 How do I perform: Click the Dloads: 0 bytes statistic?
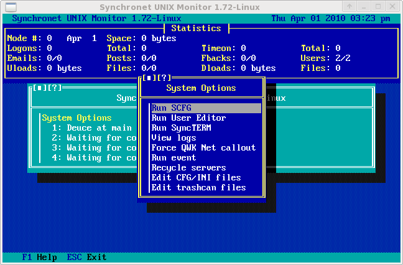pyautogui.click(x=238, y=68)
